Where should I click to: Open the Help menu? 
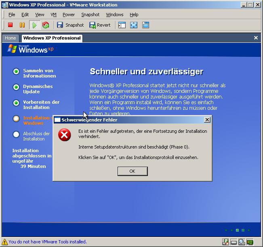coord(134,15)
